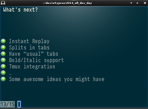Minimize window with the down chevron

click(x=131, y=3)
